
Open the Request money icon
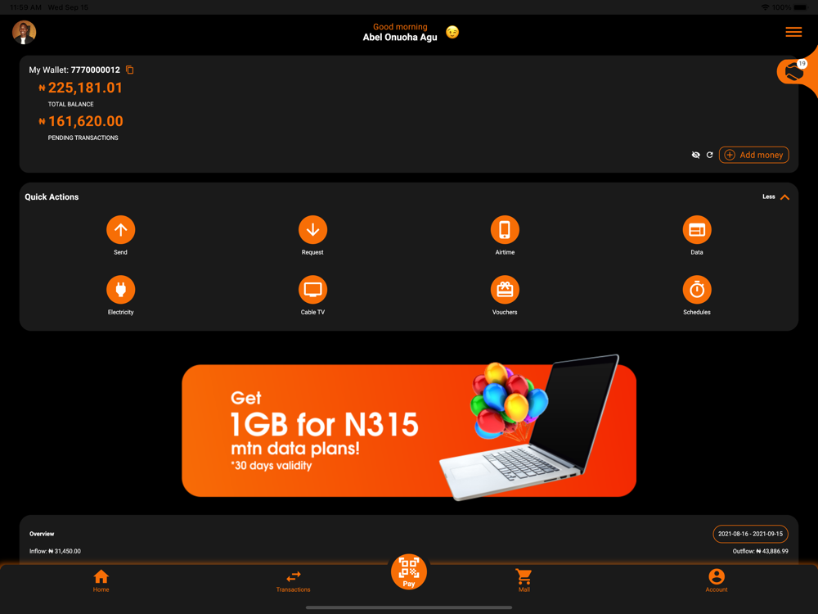point(312,230)
